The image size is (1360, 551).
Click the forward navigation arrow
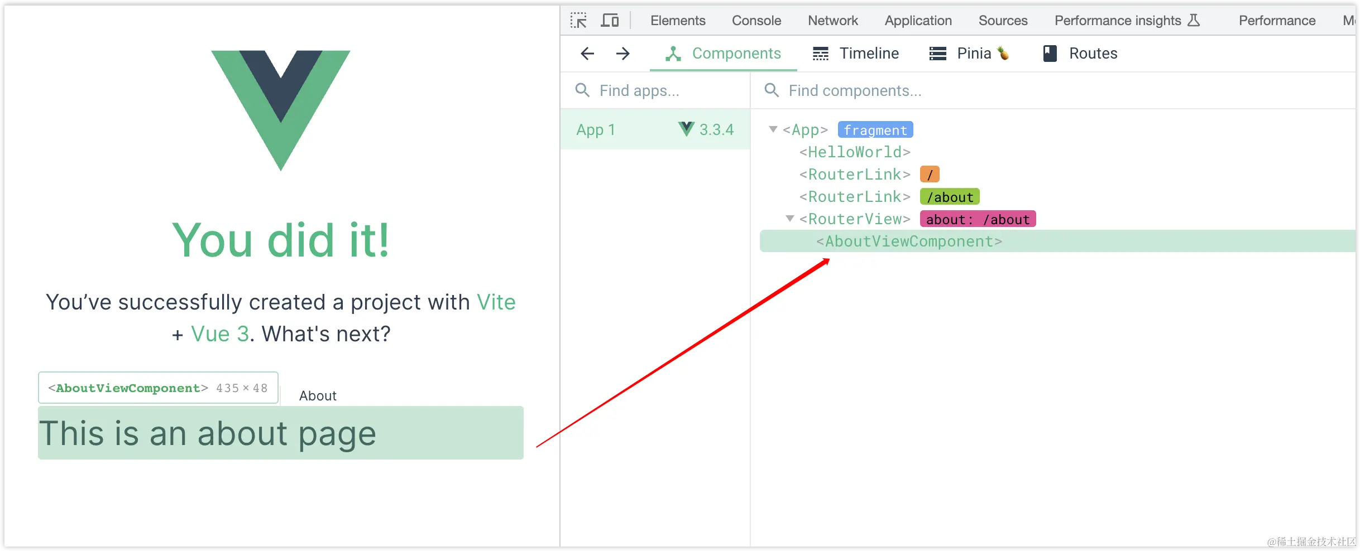point(622,54)
